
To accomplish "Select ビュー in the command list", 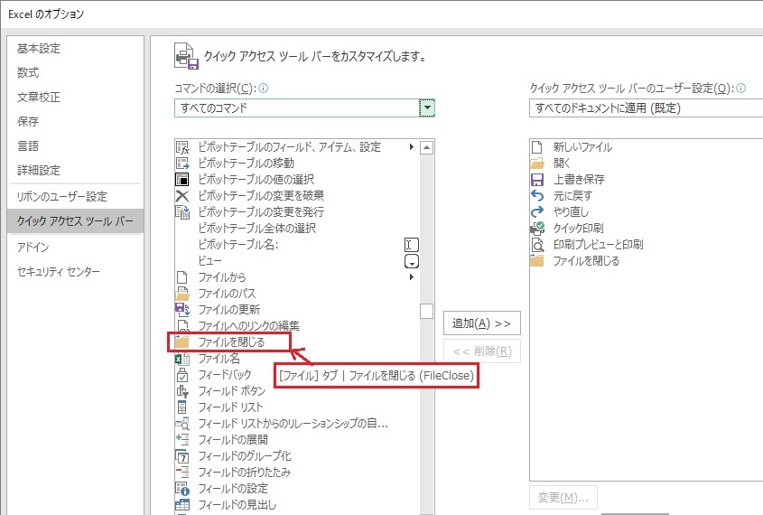I will 209,261.
